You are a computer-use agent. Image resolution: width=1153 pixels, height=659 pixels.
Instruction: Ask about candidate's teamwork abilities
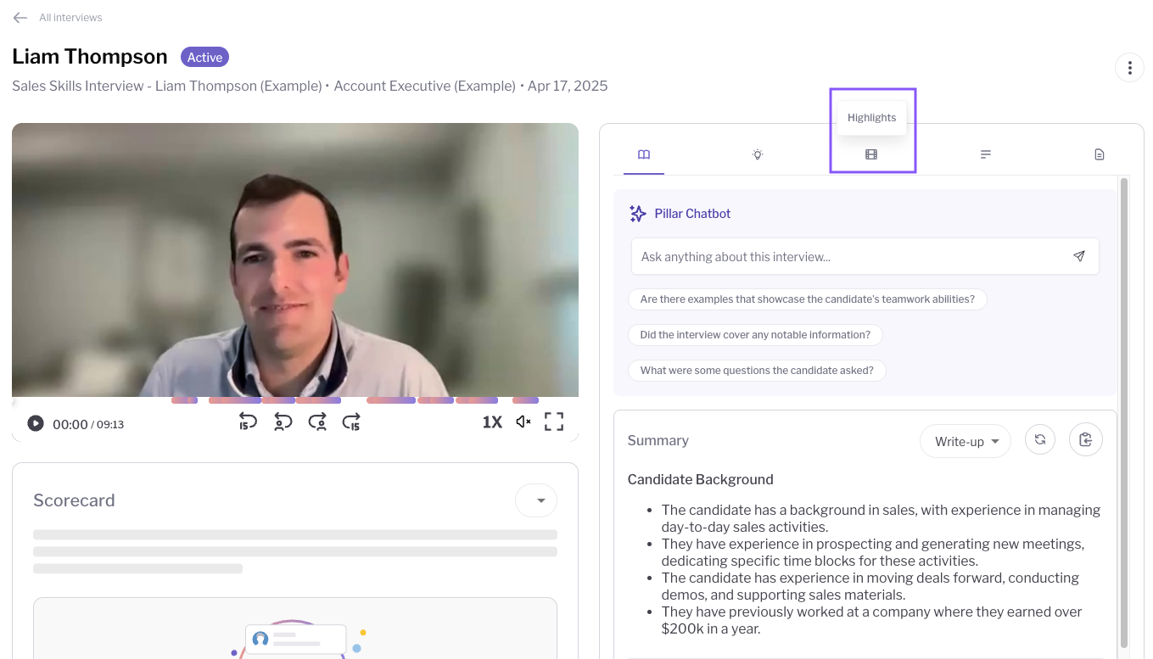808,299
